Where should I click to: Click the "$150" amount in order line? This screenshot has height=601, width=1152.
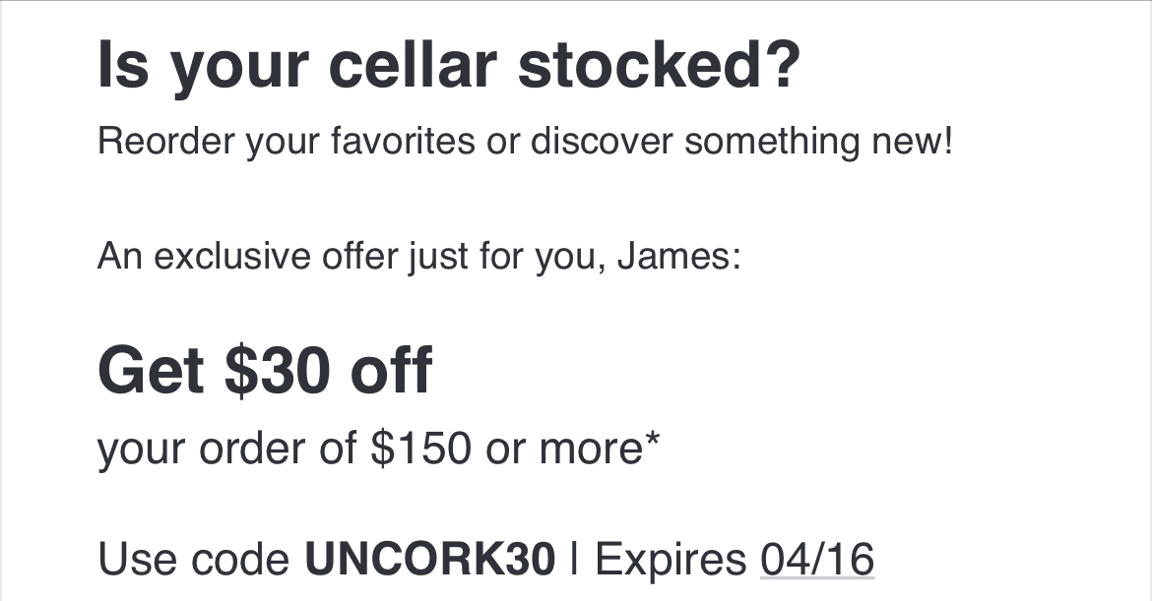pos(421,448)
